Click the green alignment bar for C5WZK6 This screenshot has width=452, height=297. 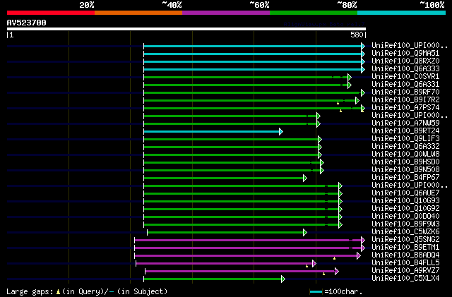[x=227, y=232]
